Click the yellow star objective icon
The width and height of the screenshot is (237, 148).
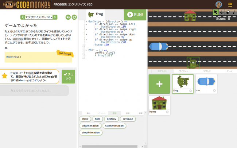[x=4, y=76]
